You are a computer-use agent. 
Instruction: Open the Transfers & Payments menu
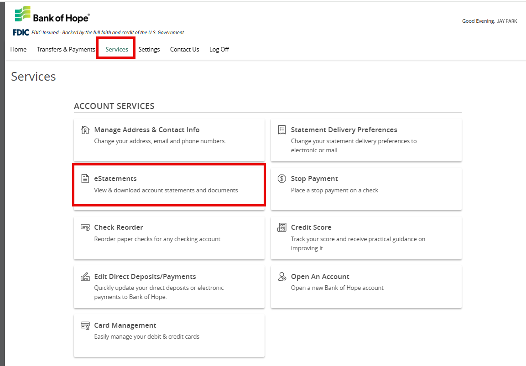click(66, 49)
